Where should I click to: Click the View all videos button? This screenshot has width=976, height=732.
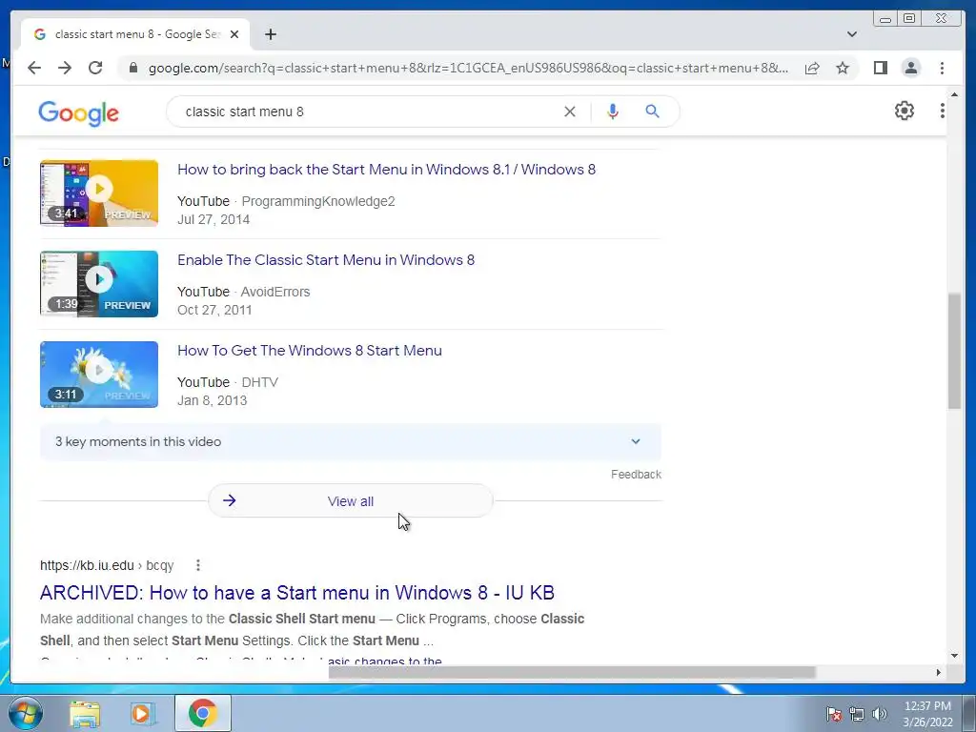[351, 501]
